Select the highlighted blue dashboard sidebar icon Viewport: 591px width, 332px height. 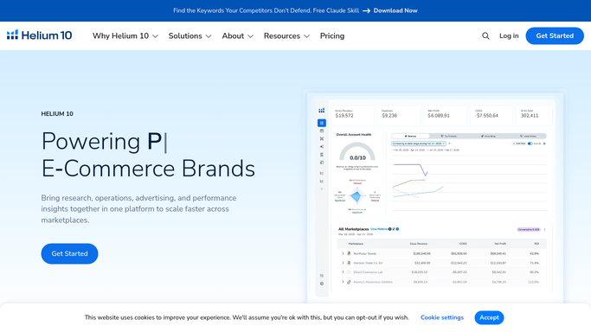pos(322,123)
